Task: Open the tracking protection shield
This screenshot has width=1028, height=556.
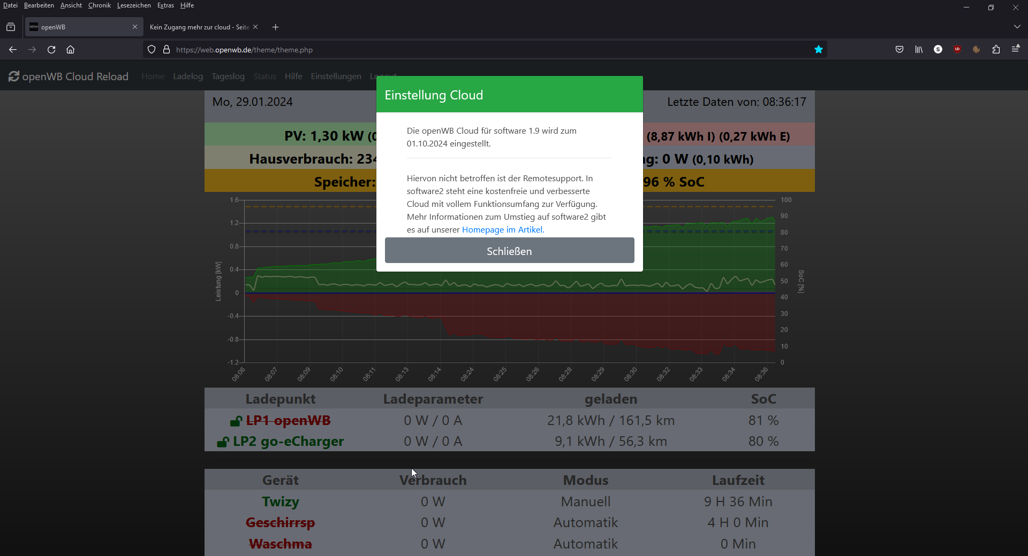Action: tap(152, 50)
